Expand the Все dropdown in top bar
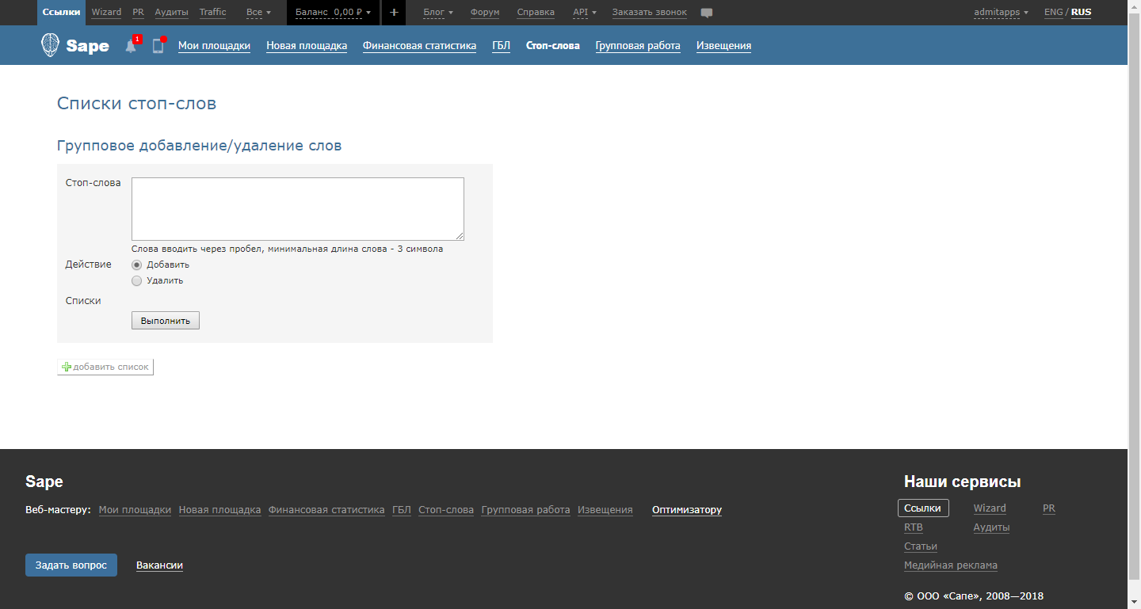The width and height of the screenshot is (1141, 609). point(258,12)
